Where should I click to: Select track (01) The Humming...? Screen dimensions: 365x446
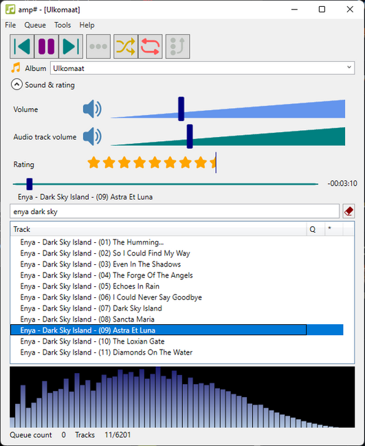pyautogui.click(x=177, y=242)
